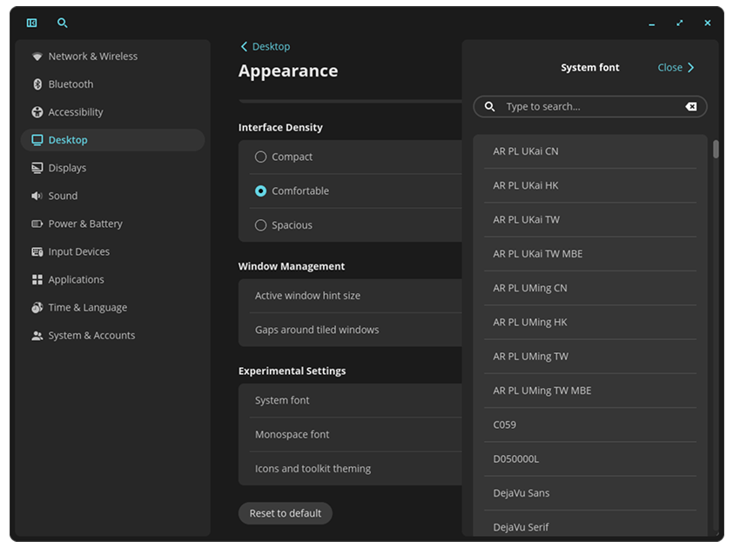Image resolution: width=733 pixels, height=548 pixels.
Task: Click the Bluetooth icon in sidebar
Action: (x=37, y=84)
